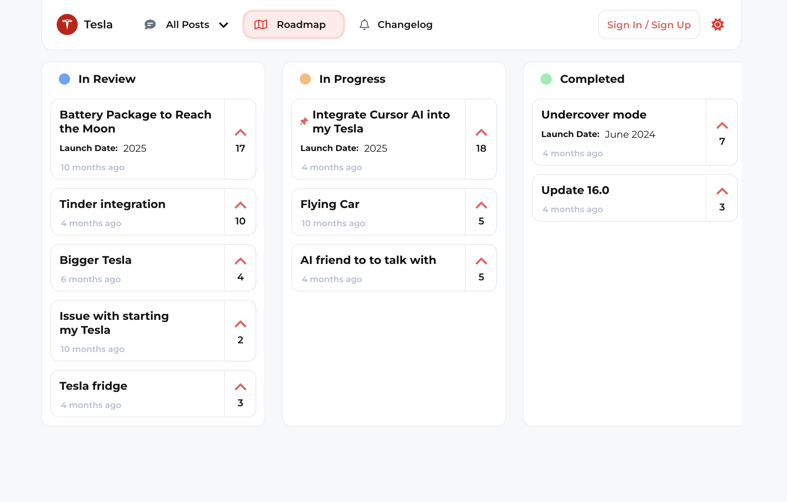Expand the All Posts dropdown chevron

coord(224,25)
